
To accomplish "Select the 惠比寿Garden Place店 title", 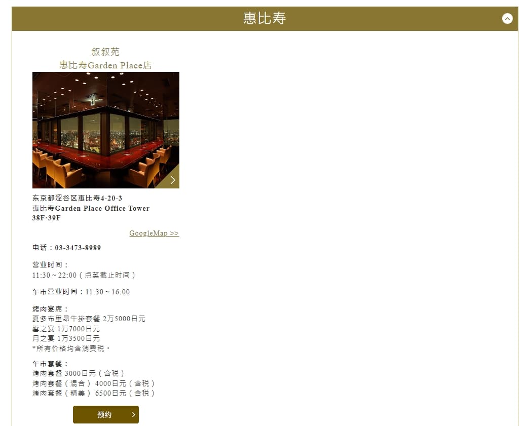I will pyautogui.click(x=105, y=65).
